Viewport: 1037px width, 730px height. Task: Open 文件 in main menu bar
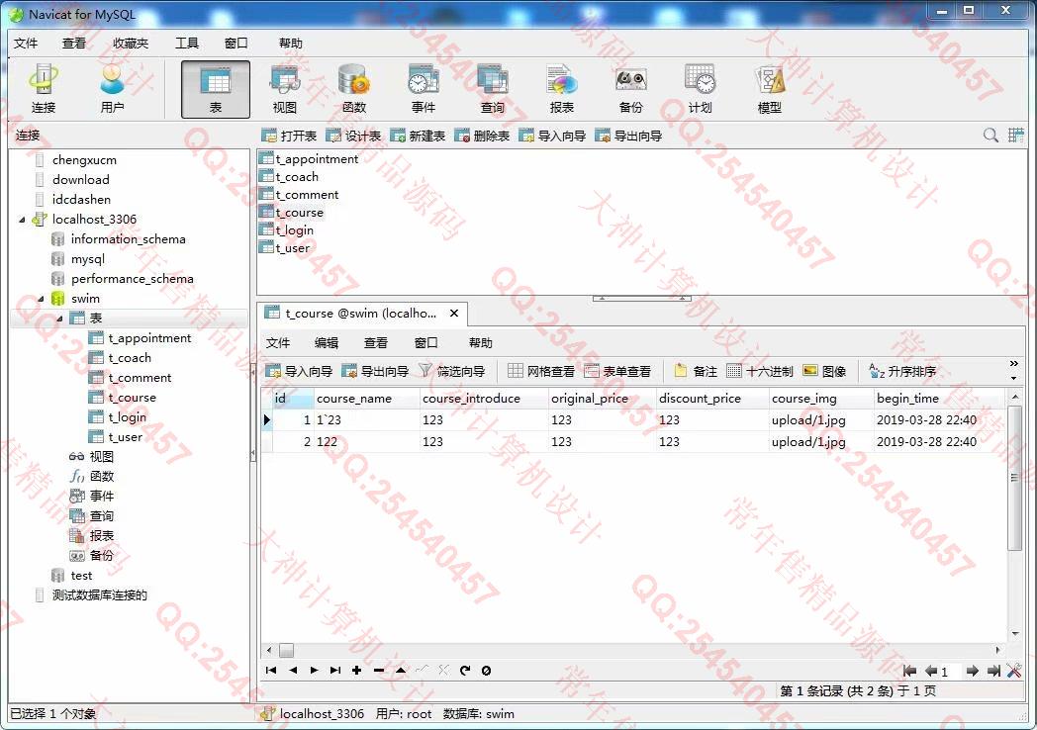26,43
